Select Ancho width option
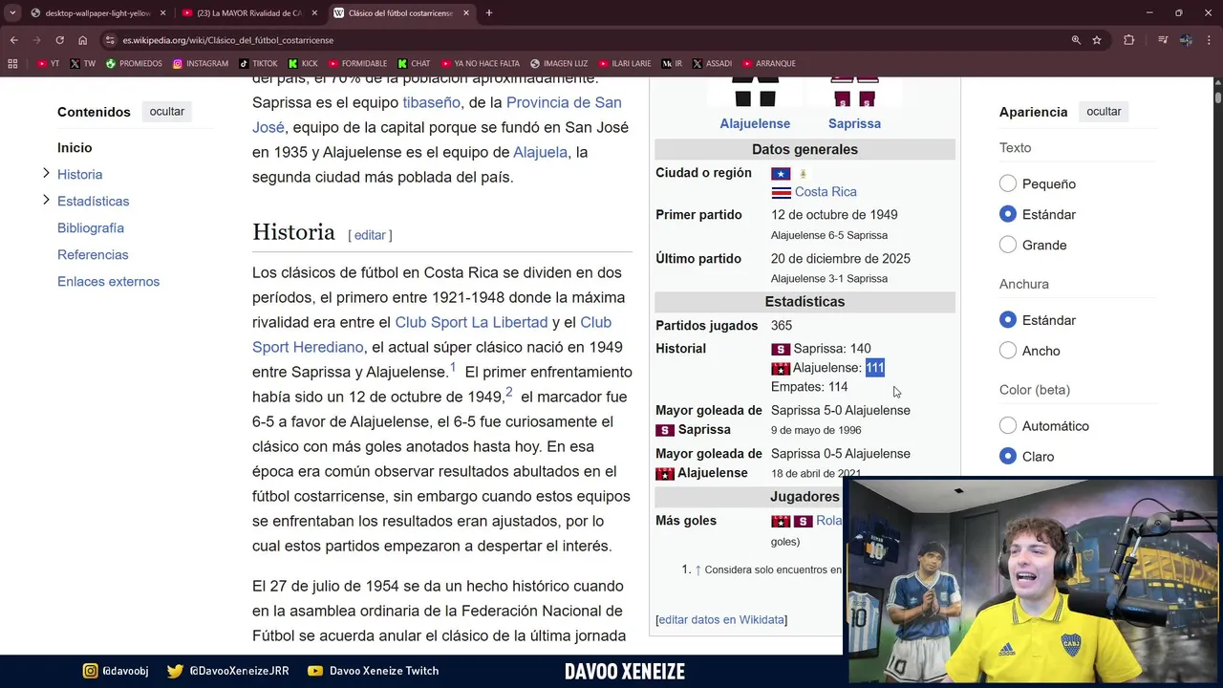 [x=1008, y=351]
